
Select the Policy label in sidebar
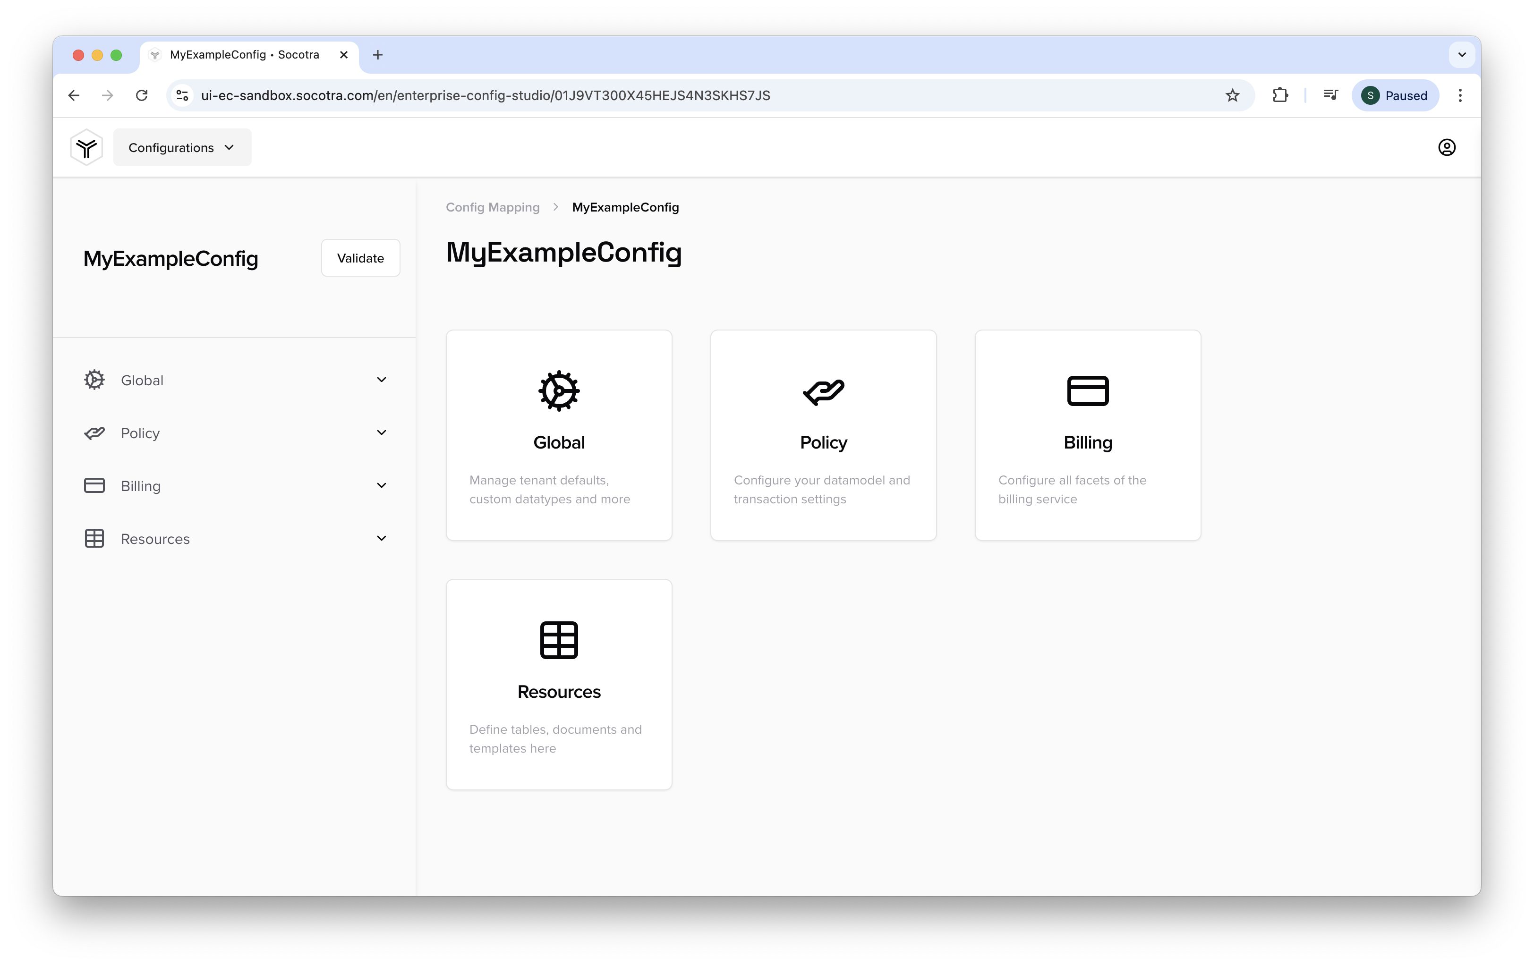(x=140, y=433)
